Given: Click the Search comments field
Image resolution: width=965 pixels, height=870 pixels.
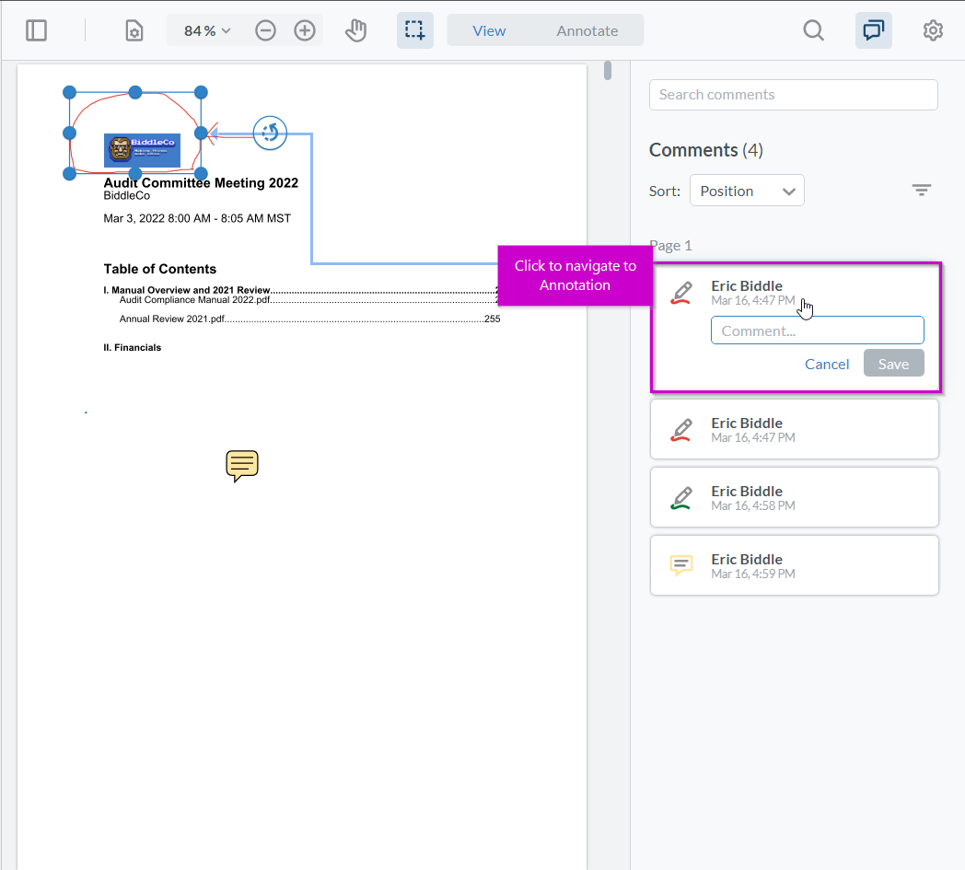Looking at the screenshot, I should 794,95.
